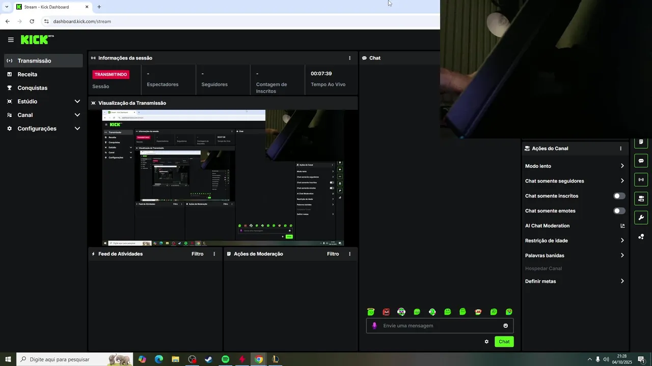Go back in browser history
This screenshot has height=366, width=652.
[x=7, y=21]
